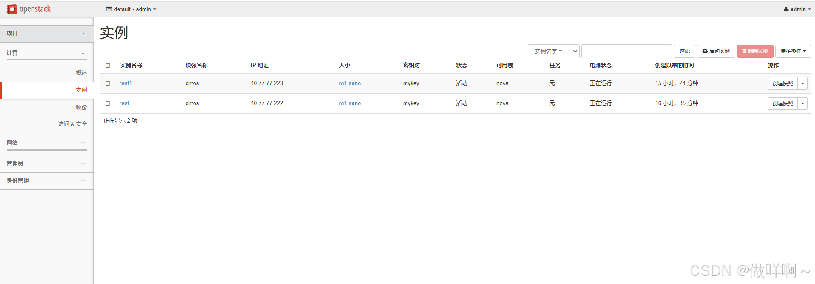The height and width of the screenshot is (284, 815).
Task: Click the IP 地址 column header
Action: click(260, 65)
